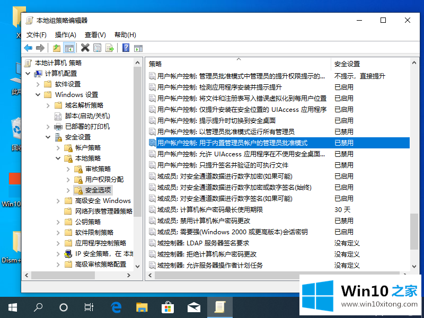This screenshot has width=424, height=318.
Task: Select 高级审核策略配置 tree item
Action: pos(101,264)
